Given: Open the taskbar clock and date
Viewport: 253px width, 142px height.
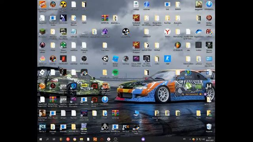Looking at the screenshot, I should click(210, 139).
